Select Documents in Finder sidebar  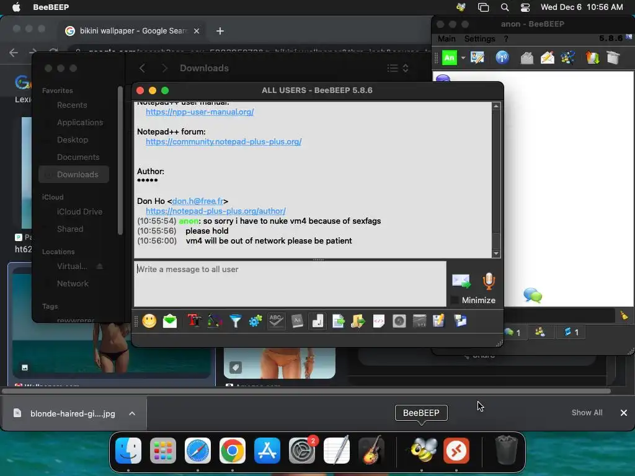click(78, 157)
